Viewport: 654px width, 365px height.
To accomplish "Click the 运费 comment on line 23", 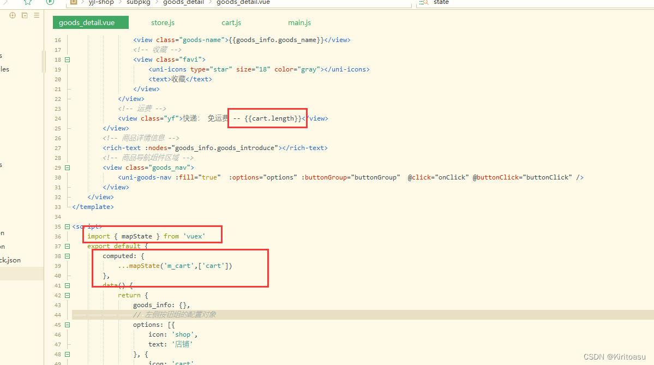I will [x=142, y=109].
